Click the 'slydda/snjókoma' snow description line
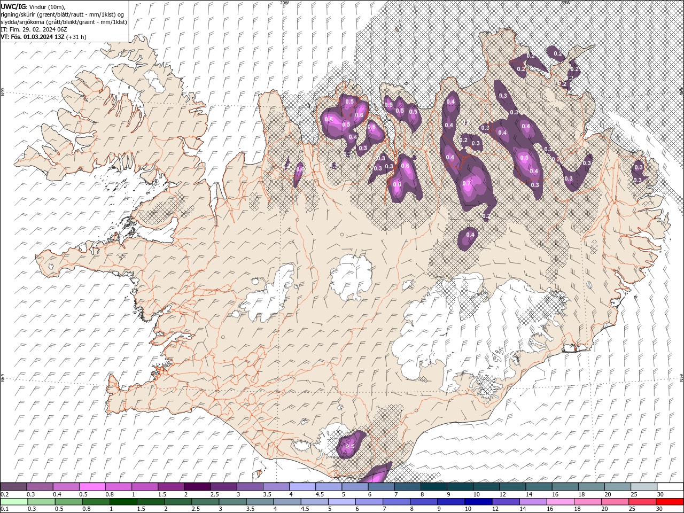The height and width of the screenshot is (513, 684). 64,22
